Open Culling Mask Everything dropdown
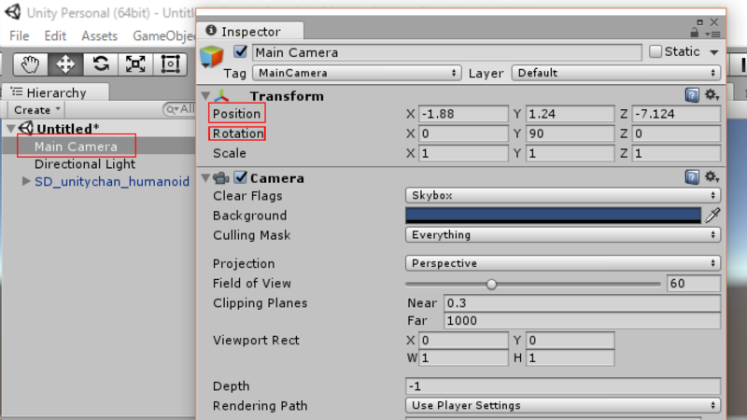The image size is (747, 420). pos(563,235)
